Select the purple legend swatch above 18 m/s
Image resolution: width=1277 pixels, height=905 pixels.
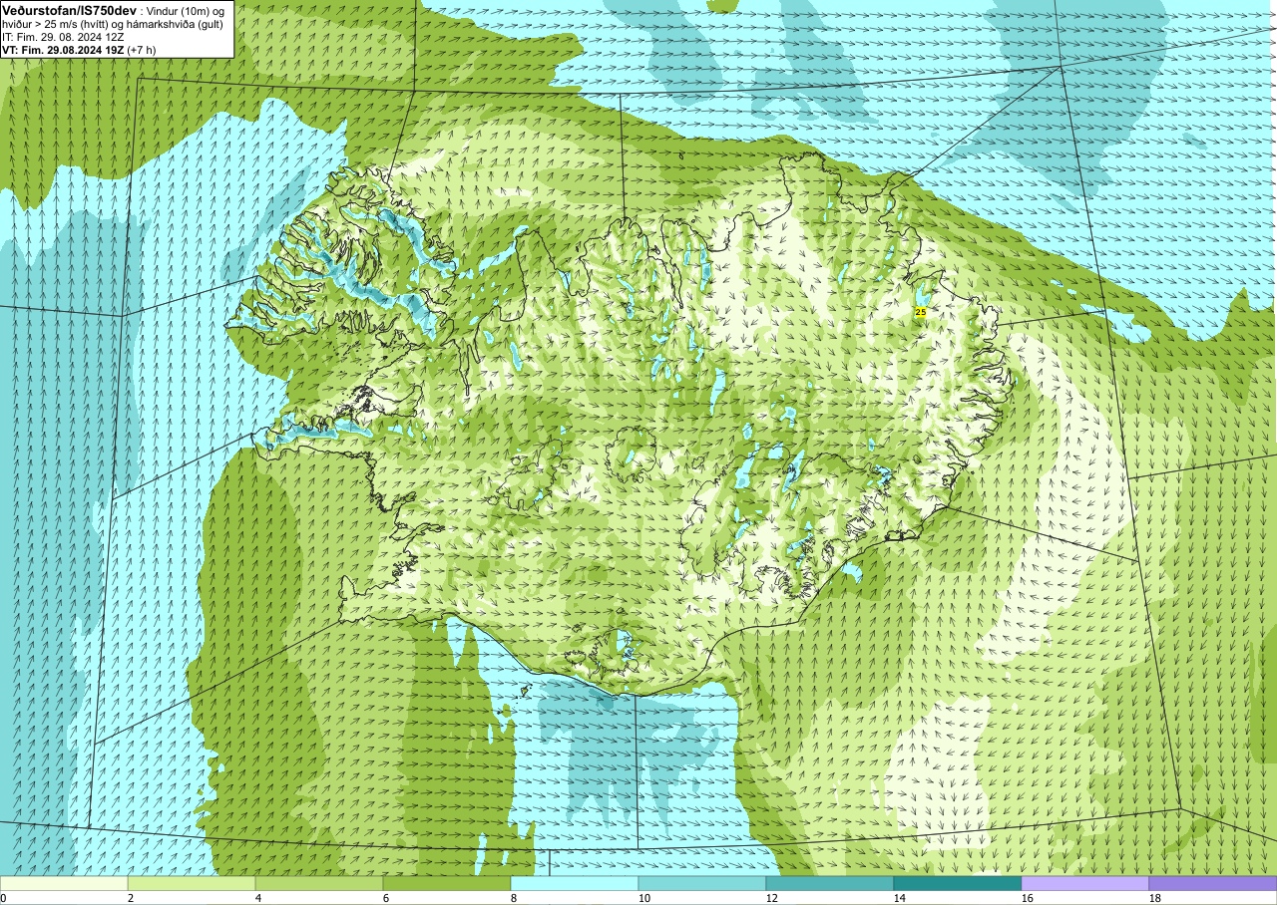coord(1213,883)
